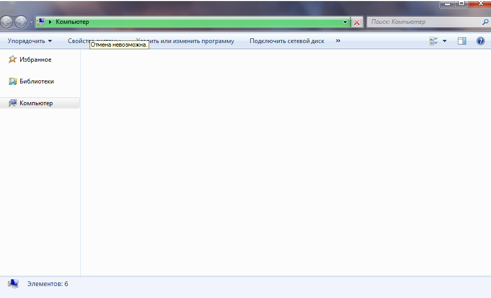Open the address bar history dropdown

345,22
